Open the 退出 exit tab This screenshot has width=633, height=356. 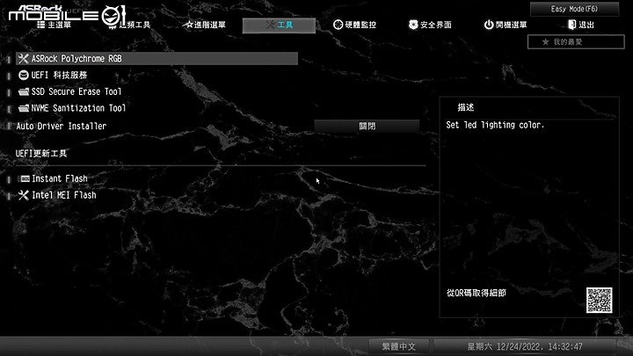click(581, 25)
